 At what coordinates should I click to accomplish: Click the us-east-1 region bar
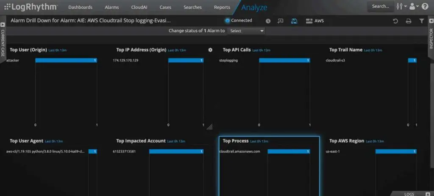pyautogui.click(x=396, y=151)
